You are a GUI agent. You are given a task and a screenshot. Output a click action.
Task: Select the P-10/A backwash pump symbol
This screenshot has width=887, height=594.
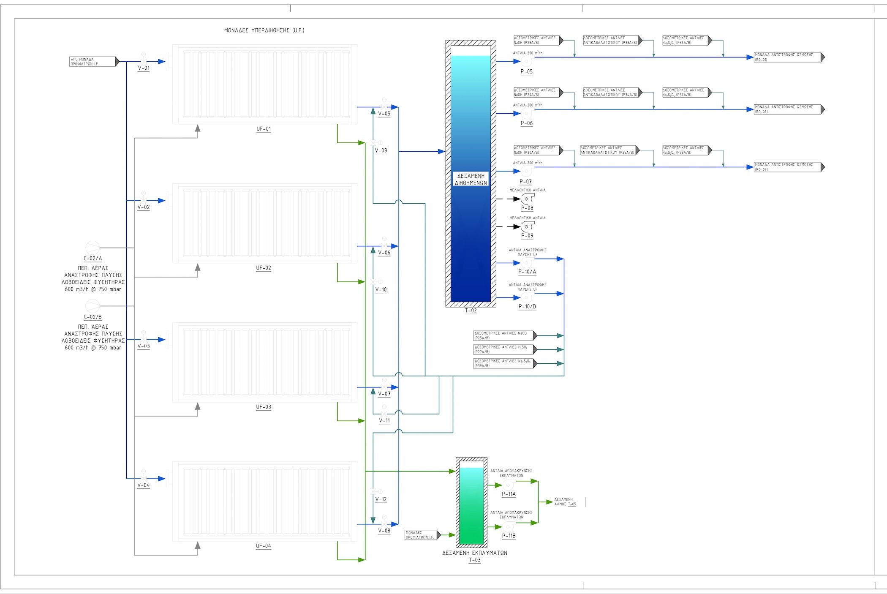(526, 263)
